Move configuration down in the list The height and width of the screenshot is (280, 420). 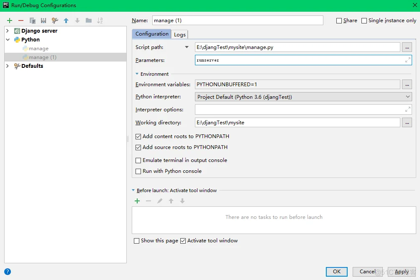click(77, 21)
